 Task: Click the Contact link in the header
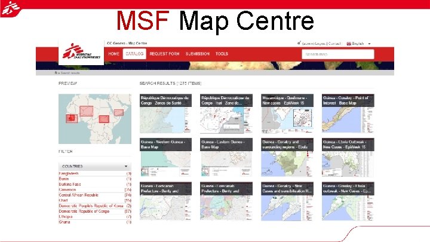point(334,44)
